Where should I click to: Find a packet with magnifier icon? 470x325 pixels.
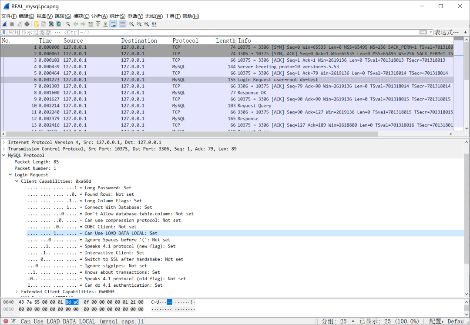point(68,24)
